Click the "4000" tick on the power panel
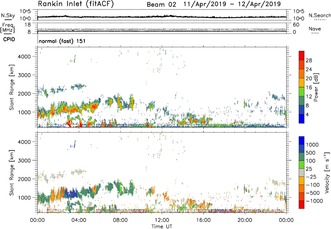The width and height of the screenshot is (331, 229). click(24, 57)
